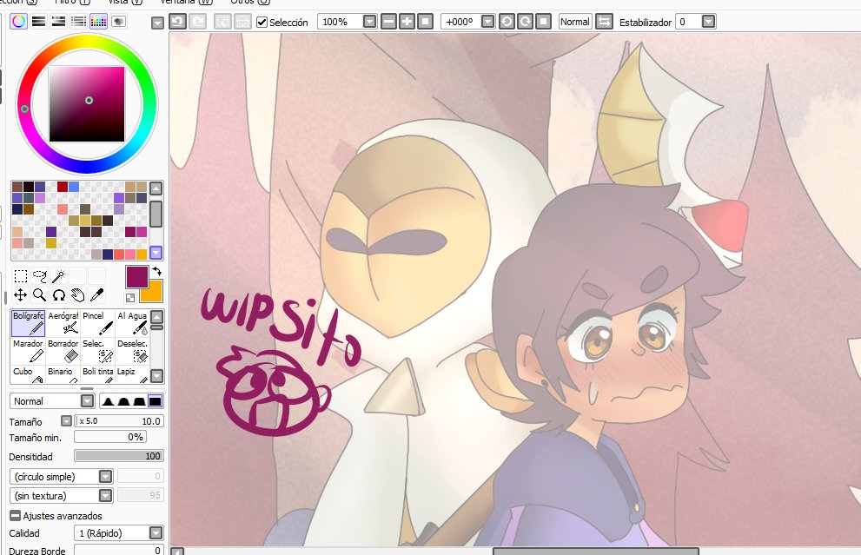
Task: Open the Vista menu
Action: [x=125, y=2]
